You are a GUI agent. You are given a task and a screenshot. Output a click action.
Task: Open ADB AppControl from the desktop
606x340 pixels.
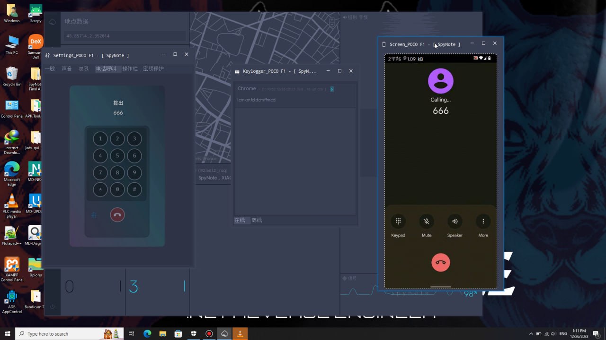coord(12,297)
